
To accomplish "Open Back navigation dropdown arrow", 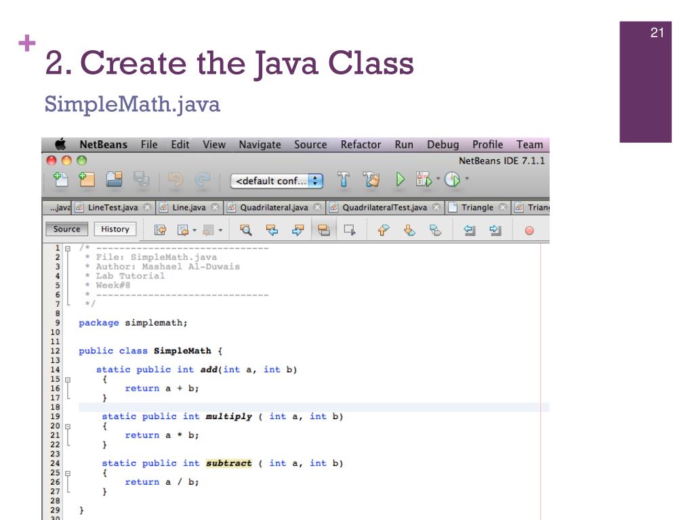I will tap(195, 230).
